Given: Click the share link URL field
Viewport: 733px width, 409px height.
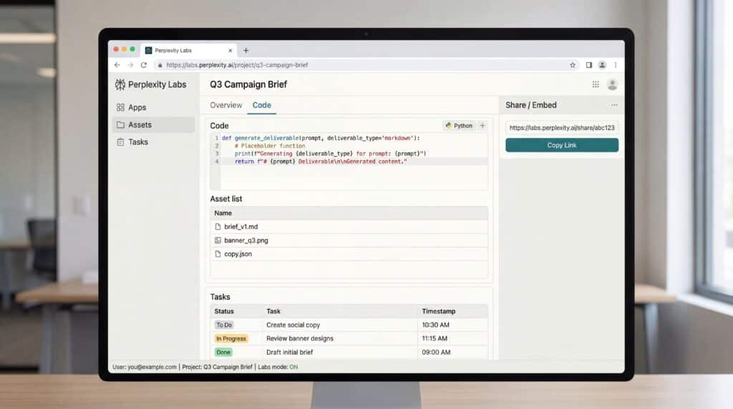Looking at the screenshot, I should click(x=562, y=128).
